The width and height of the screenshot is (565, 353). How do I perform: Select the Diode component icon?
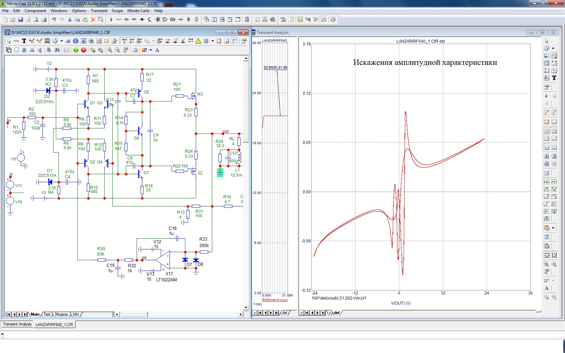tap(142, 19)
